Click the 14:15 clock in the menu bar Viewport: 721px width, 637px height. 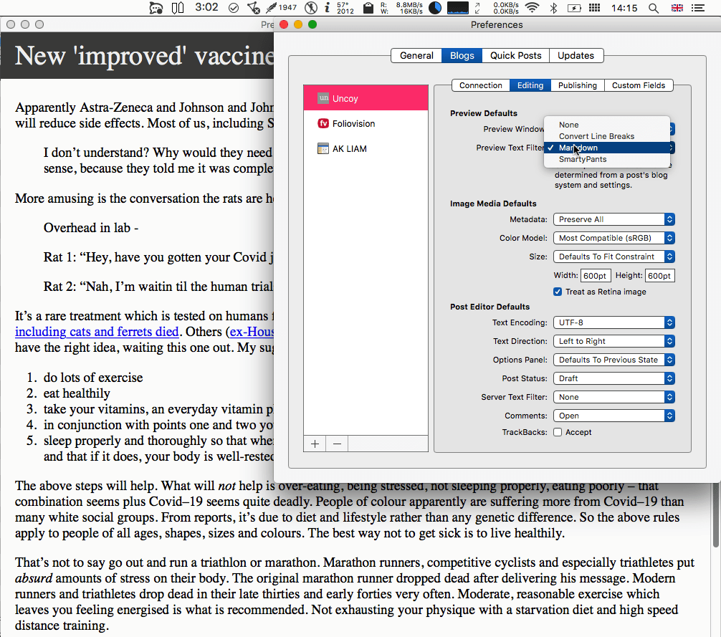pos(624,8)
